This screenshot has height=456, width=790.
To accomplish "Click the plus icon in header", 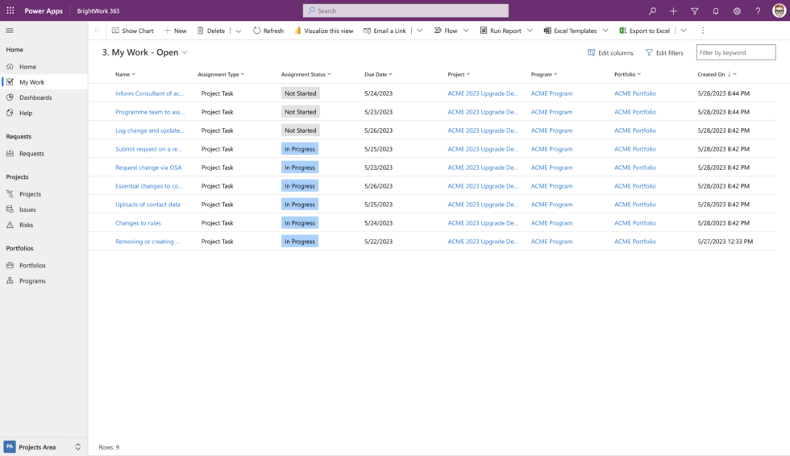I will tap(673, 11).
